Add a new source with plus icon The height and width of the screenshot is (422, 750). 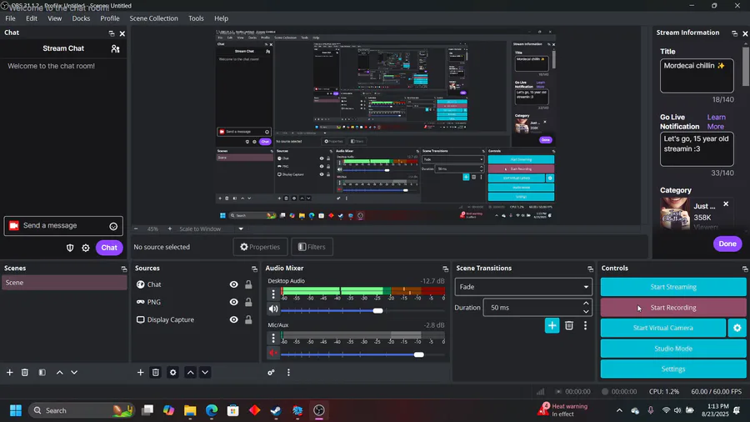pyautogui.click(x=140, y=372)
